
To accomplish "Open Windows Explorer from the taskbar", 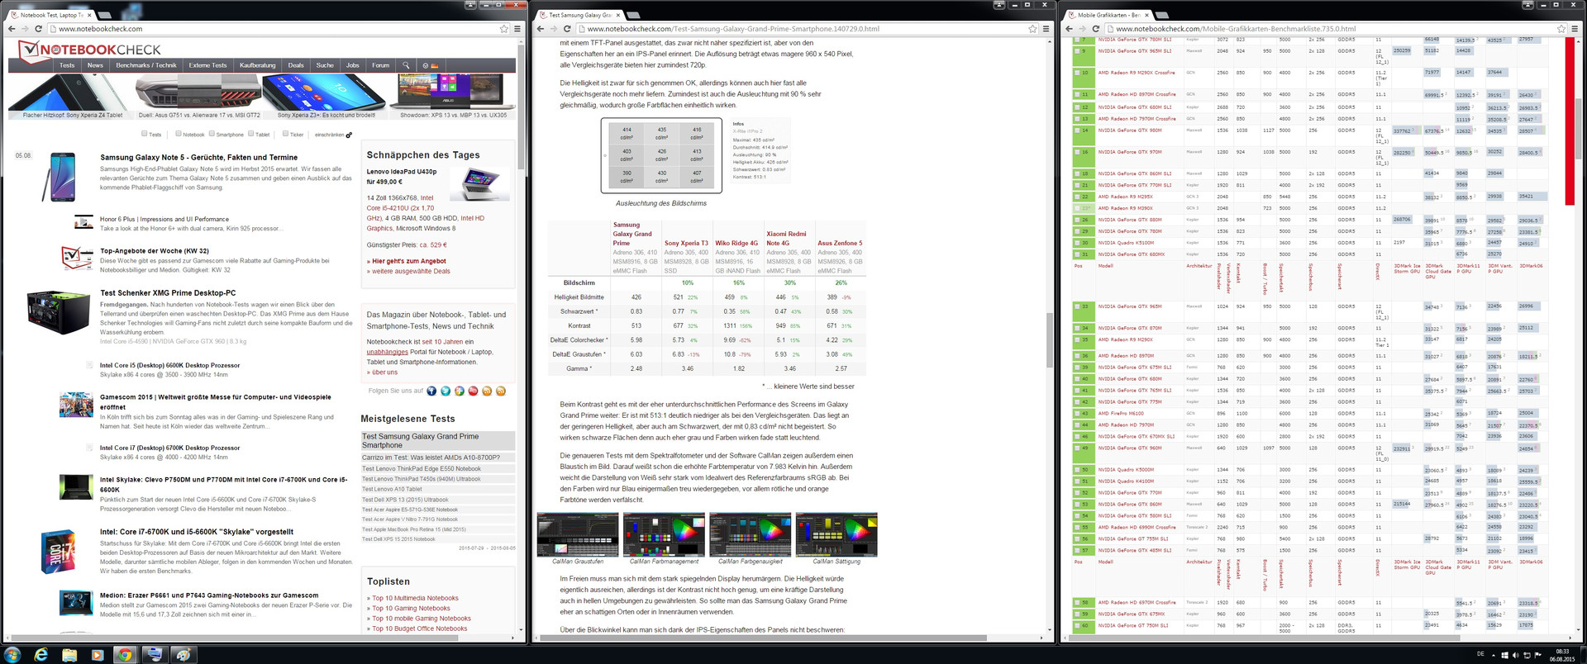I will pos(69,655).
